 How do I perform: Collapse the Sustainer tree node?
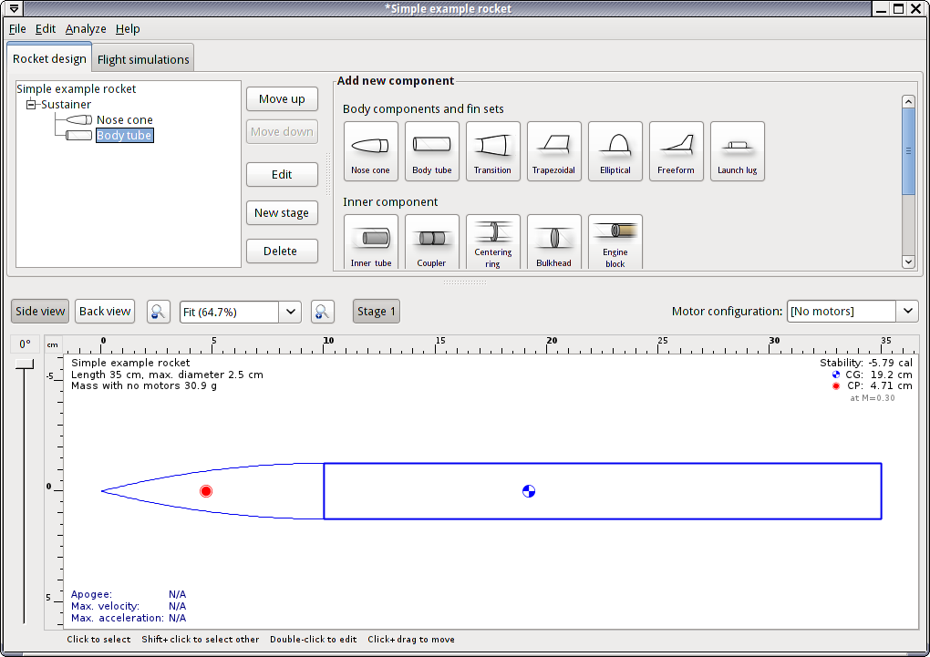[31, 105]
